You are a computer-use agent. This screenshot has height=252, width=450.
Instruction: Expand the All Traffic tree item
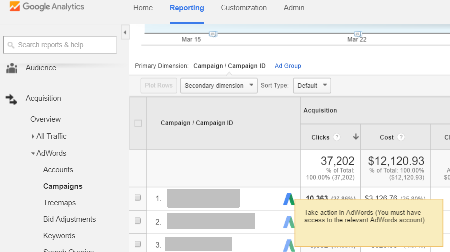point(33,136)
